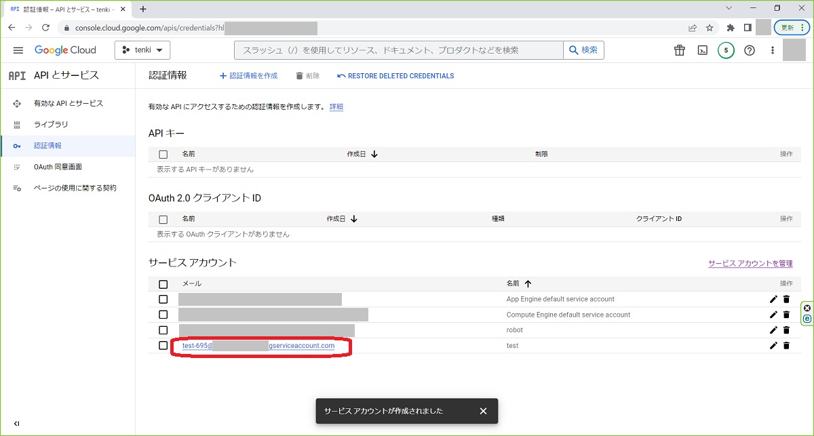Click the 認証情報を作成 button
Screen dimensions: 814x436
pos(248,76)
